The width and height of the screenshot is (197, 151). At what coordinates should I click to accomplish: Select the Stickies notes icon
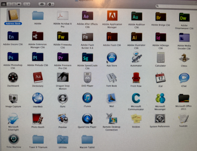[x=136, y=118]
